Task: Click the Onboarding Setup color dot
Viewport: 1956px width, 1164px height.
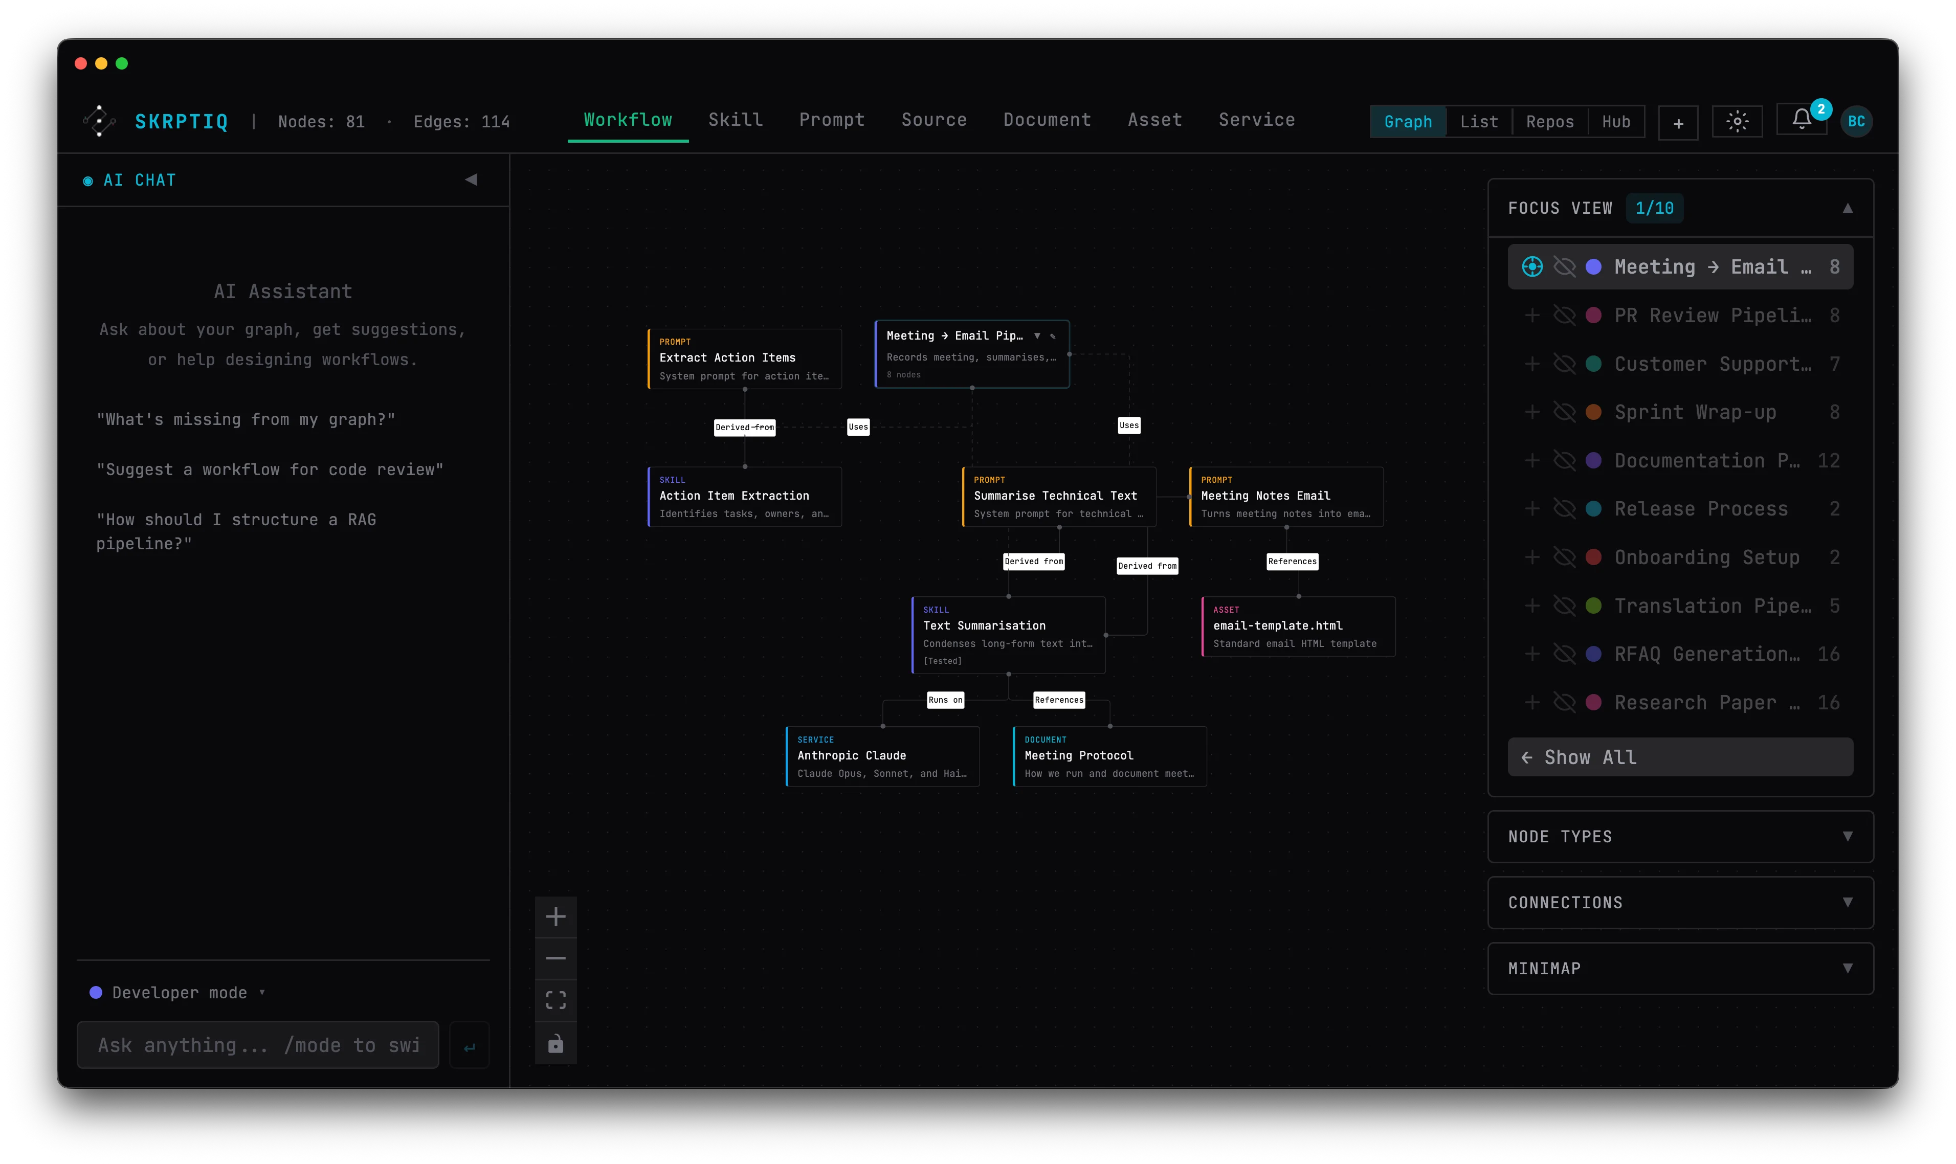Action: [1593, 557]
